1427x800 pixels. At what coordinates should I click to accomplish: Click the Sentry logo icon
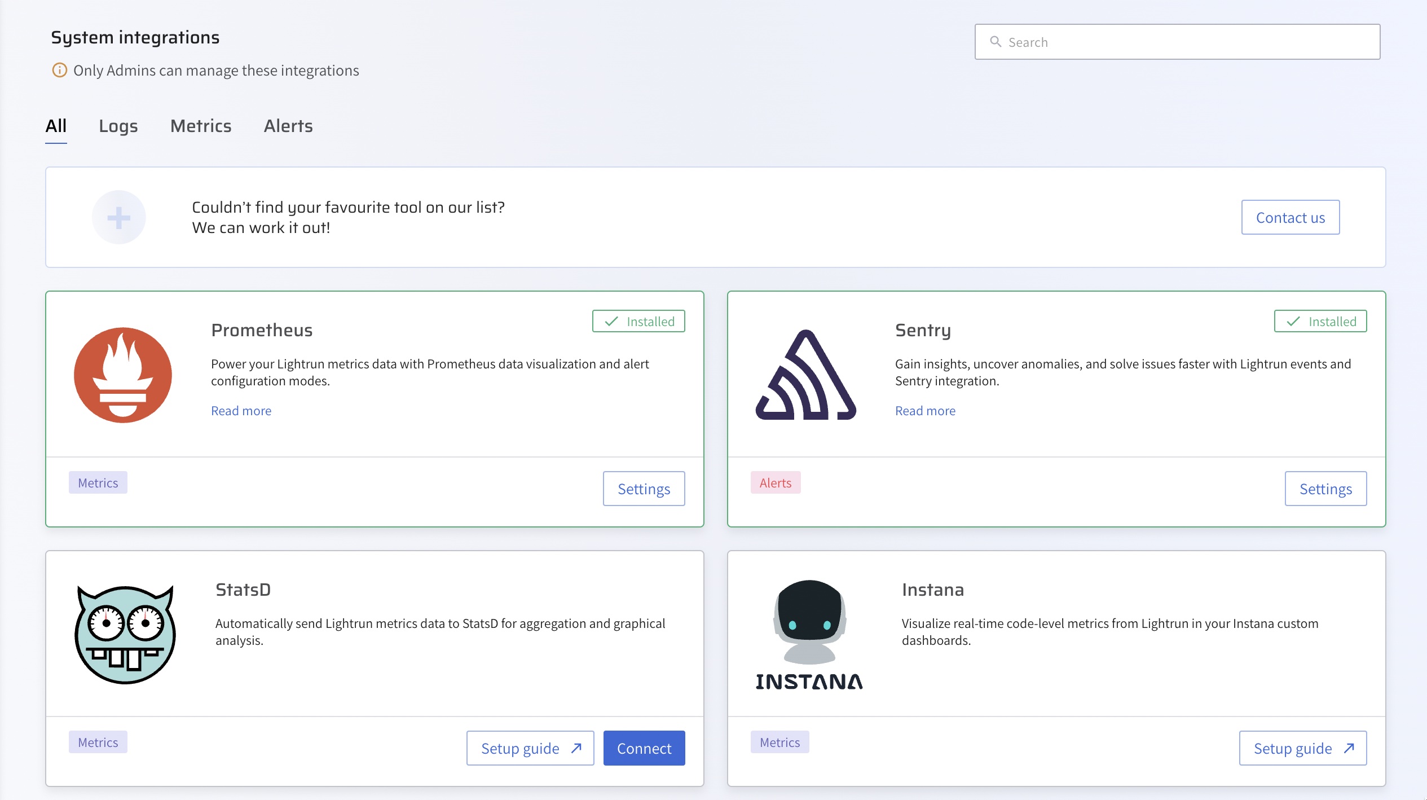[805, 375]
